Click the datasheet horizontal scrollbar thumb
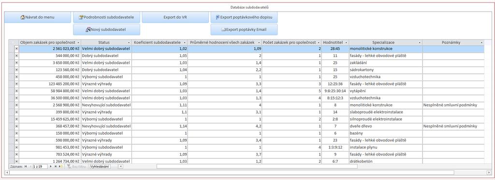The height and width of the screenshot is (180, 495). click(257, 166)
